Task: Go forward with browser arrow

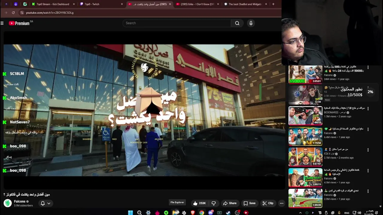Action: click(x=6, y=13)
